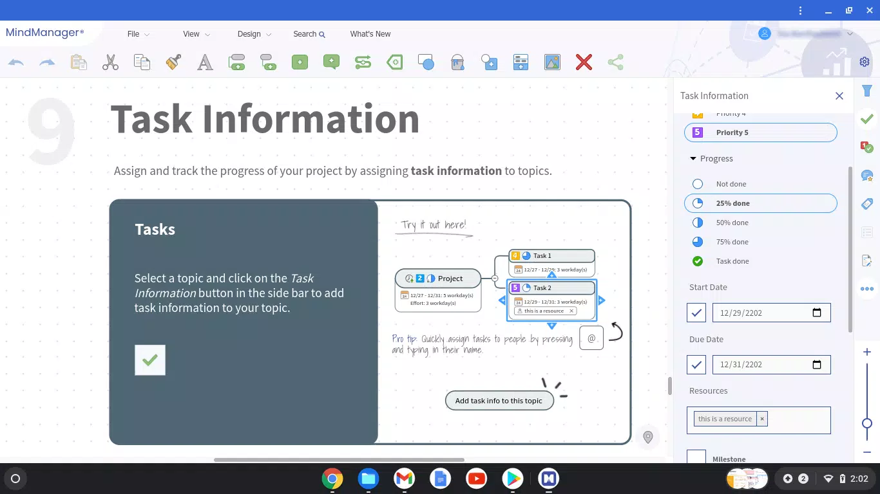The image size is (880, 494).
Task: Uncheck the Due Date checkbox
Action: coord(696,365)
